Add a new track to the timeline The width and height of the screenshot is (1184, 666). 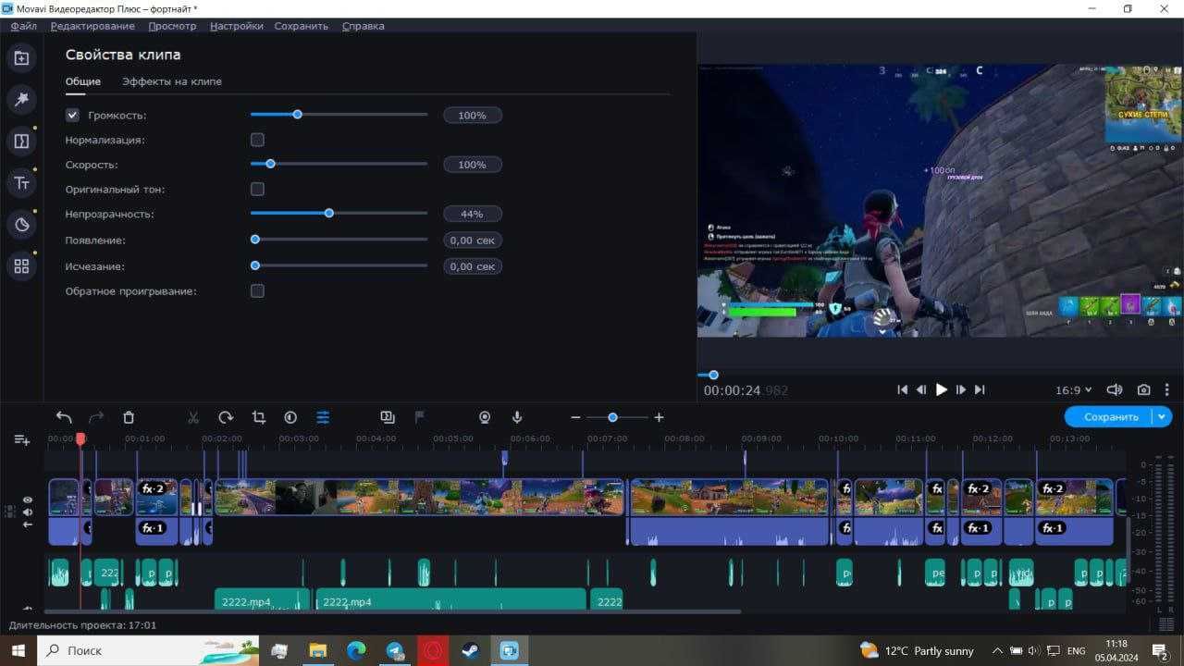point(22,440)
